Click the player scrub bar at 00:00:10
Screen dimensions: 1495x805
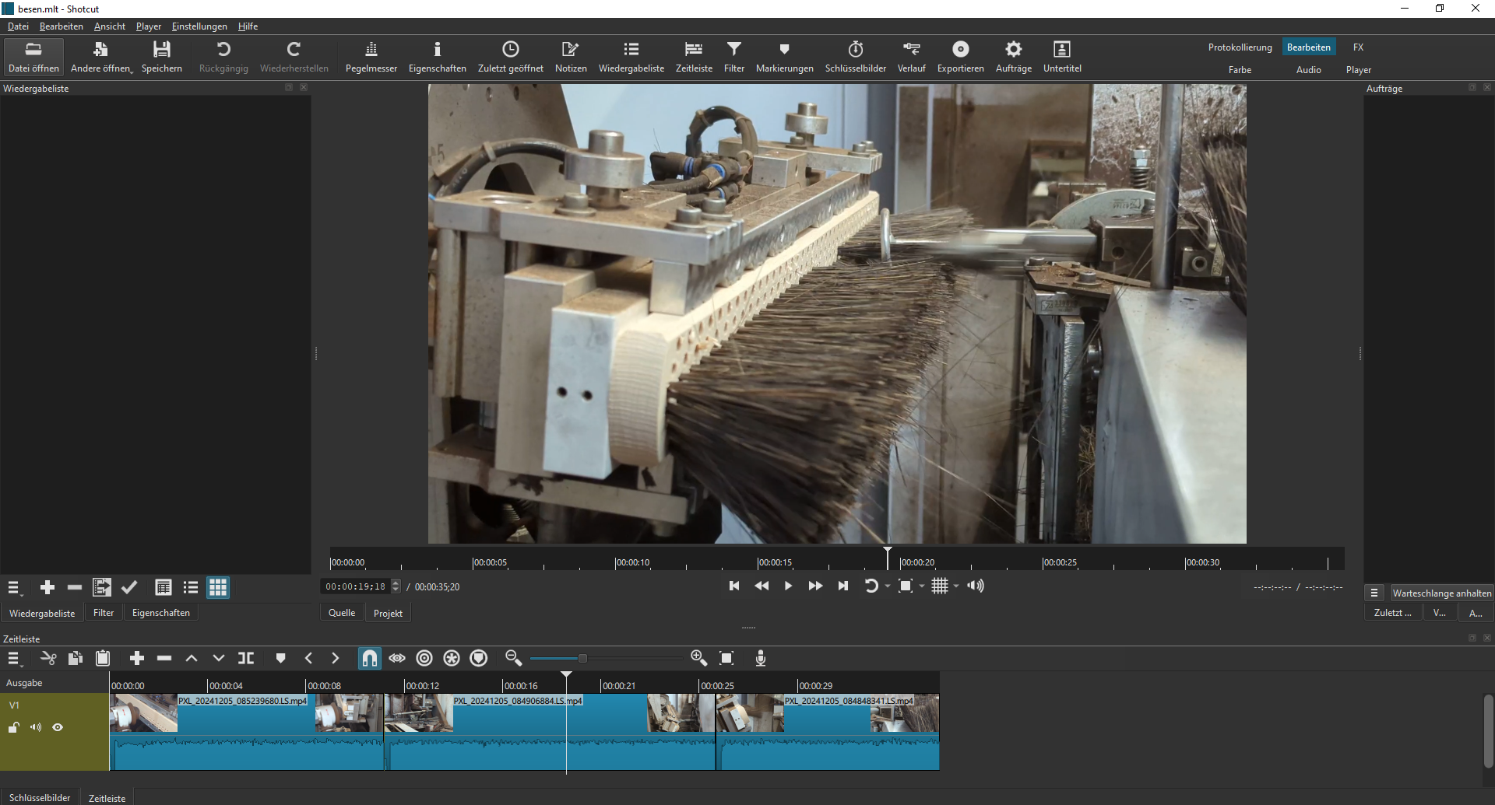pos(615,562)
